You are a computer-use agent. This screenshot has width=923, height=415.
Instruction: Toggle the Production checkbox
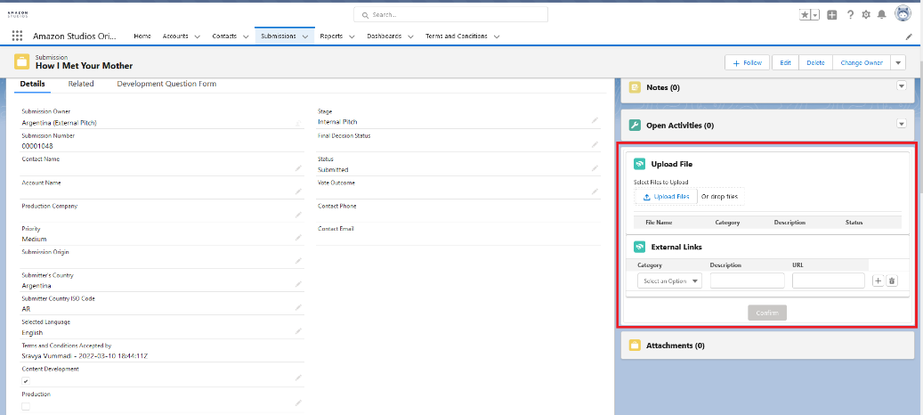[x=25, y=406]
